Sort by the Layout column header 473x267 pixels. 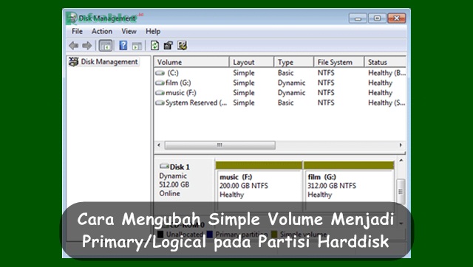(251, 62)
